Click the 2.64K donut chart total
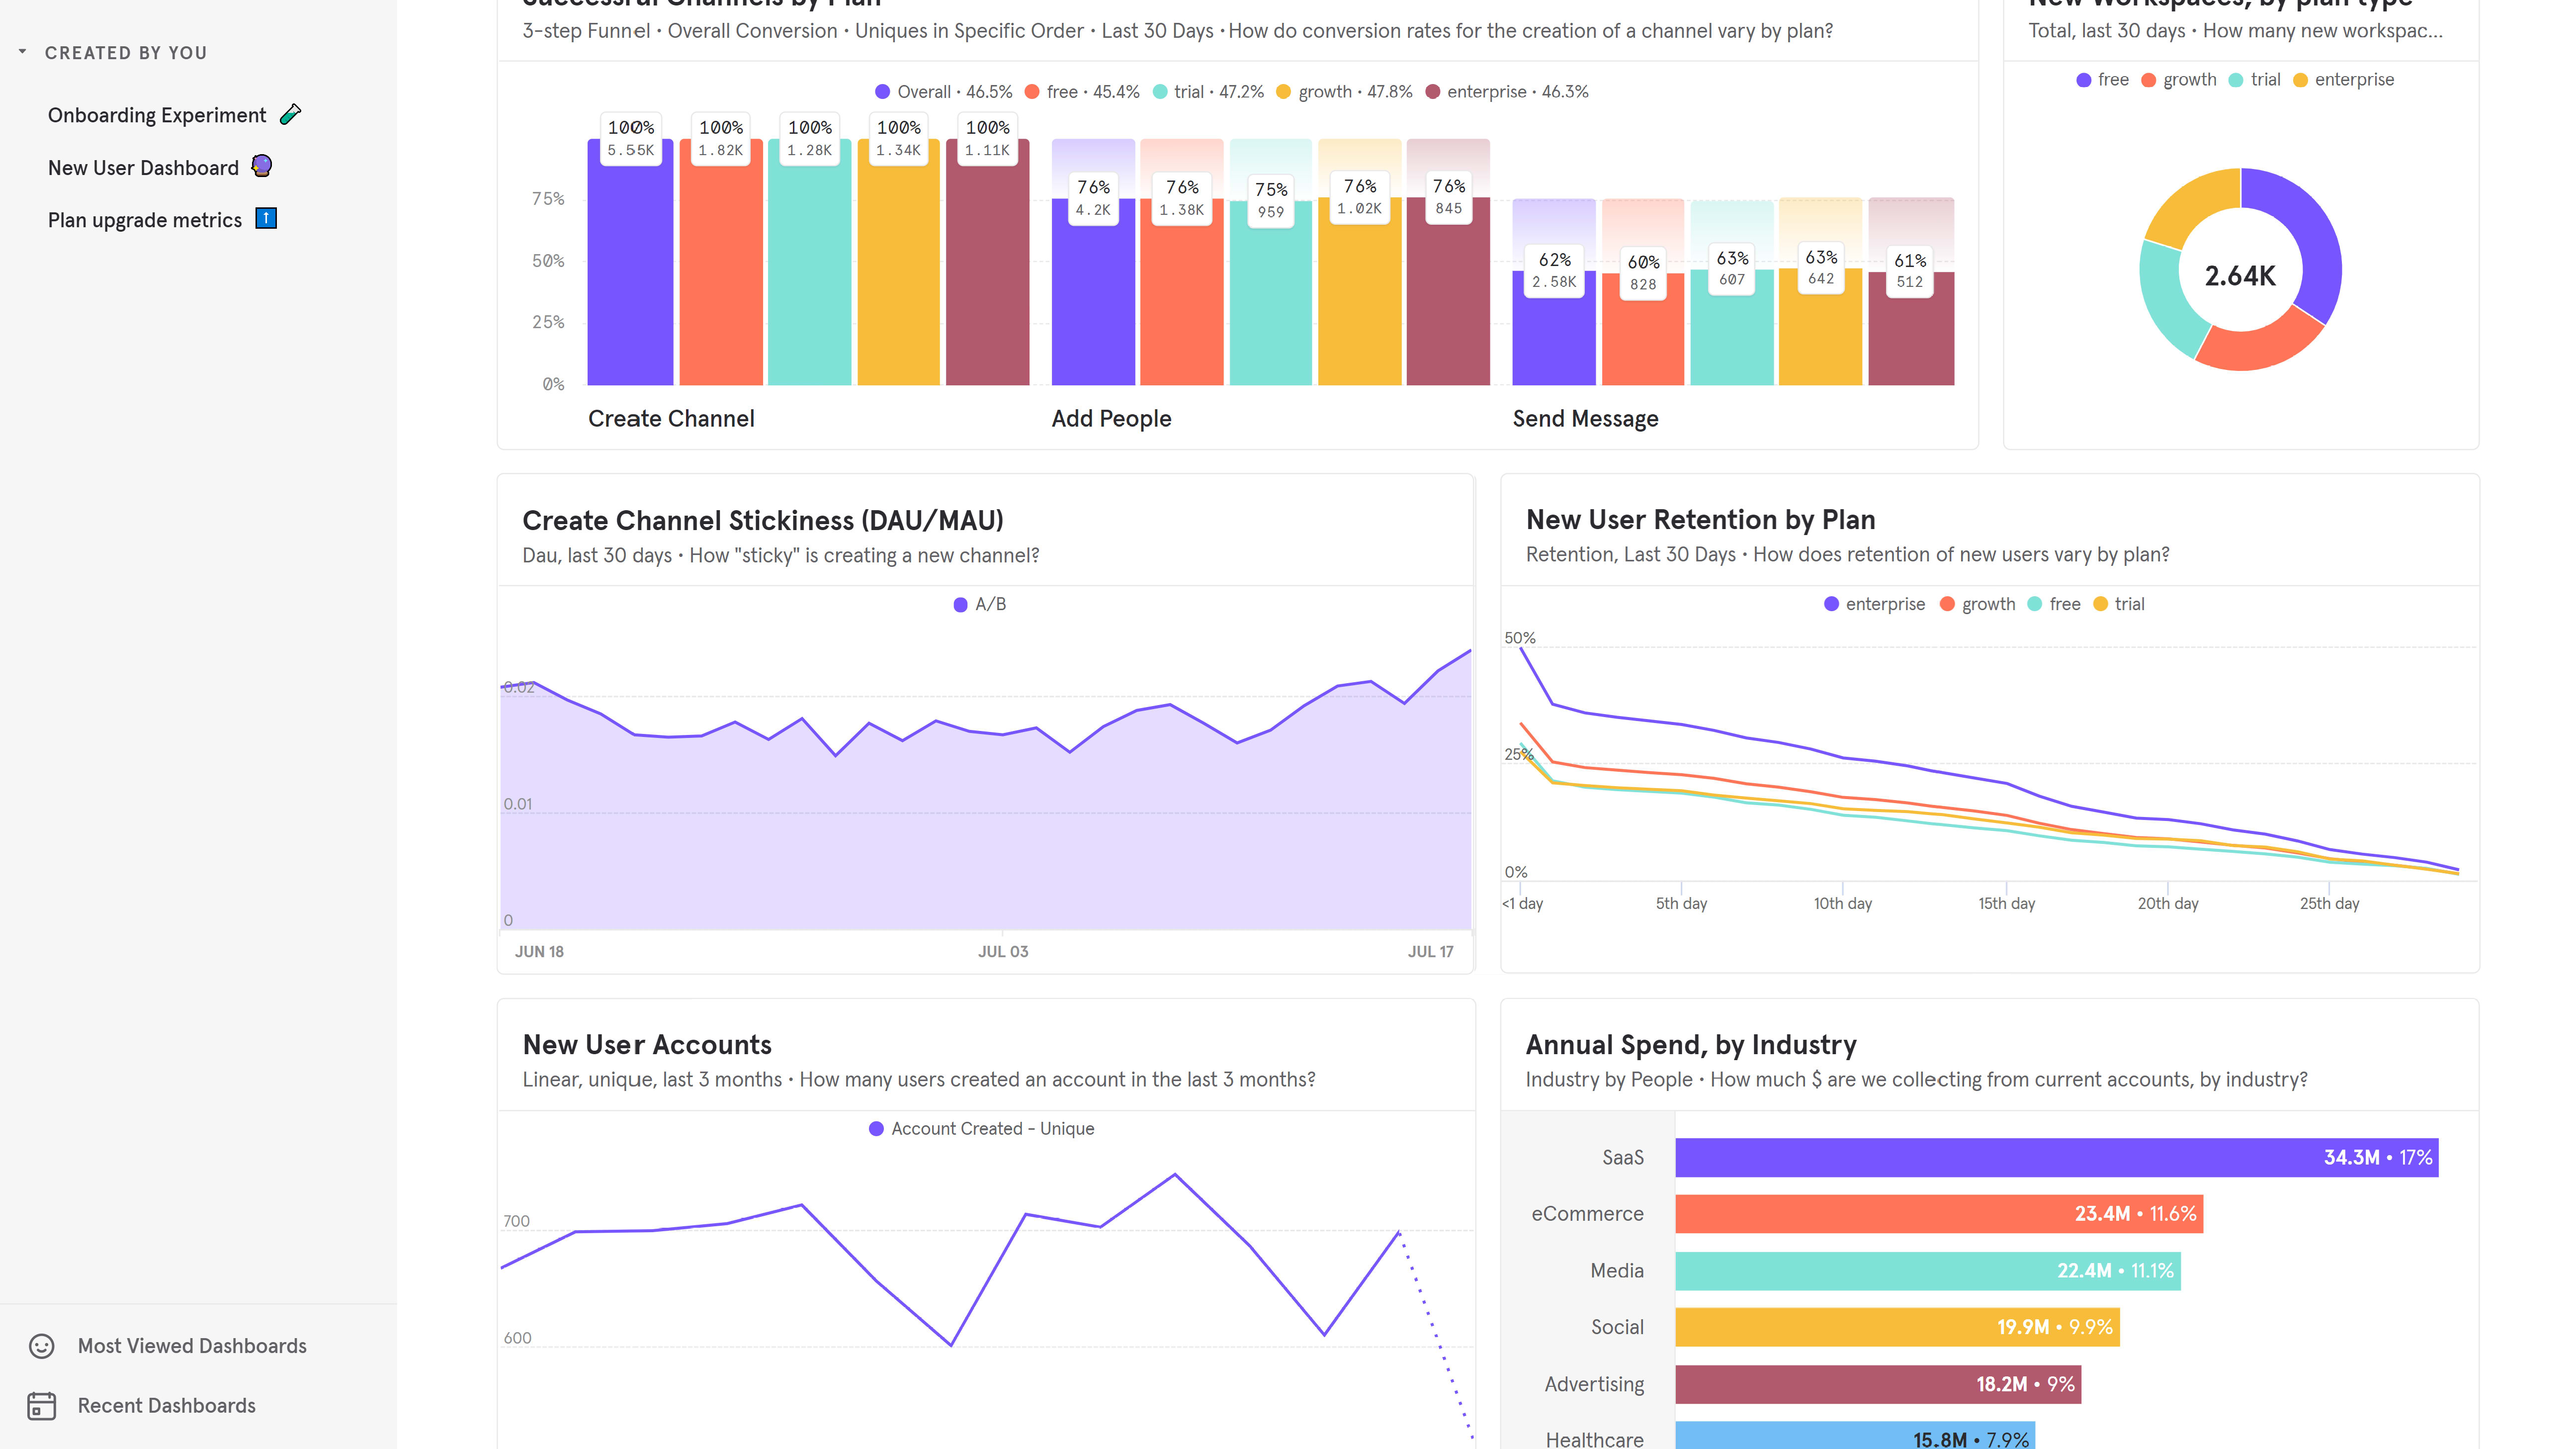The height and width of the screenshot is (1449, 2576). [x=2240, y=276]
